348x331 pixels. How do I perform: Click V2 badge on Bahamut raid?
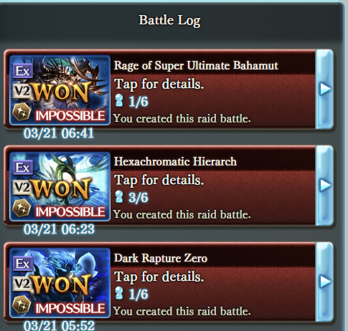(22, 91)
